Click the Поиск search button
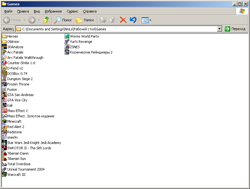This screenshot has height=189, width=250. click(63, 20)
